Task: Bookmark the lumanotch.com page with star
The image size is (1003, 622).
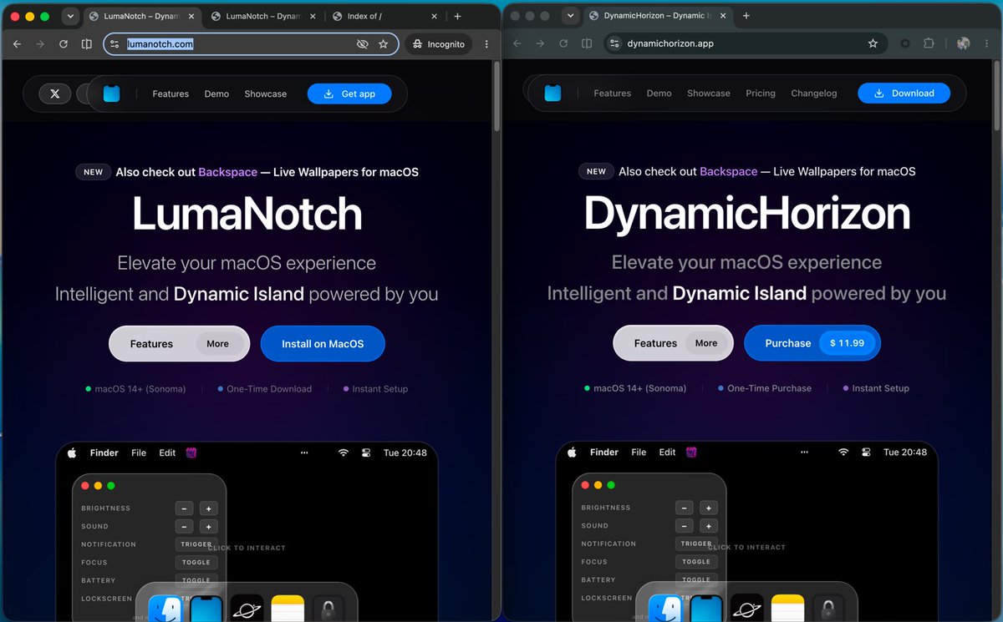Action: [384, 44]
